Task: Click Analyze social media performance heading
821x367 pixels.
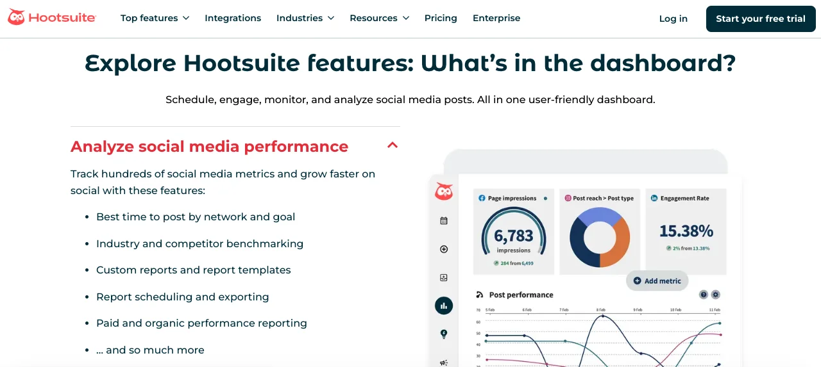Action: [209, 147]
